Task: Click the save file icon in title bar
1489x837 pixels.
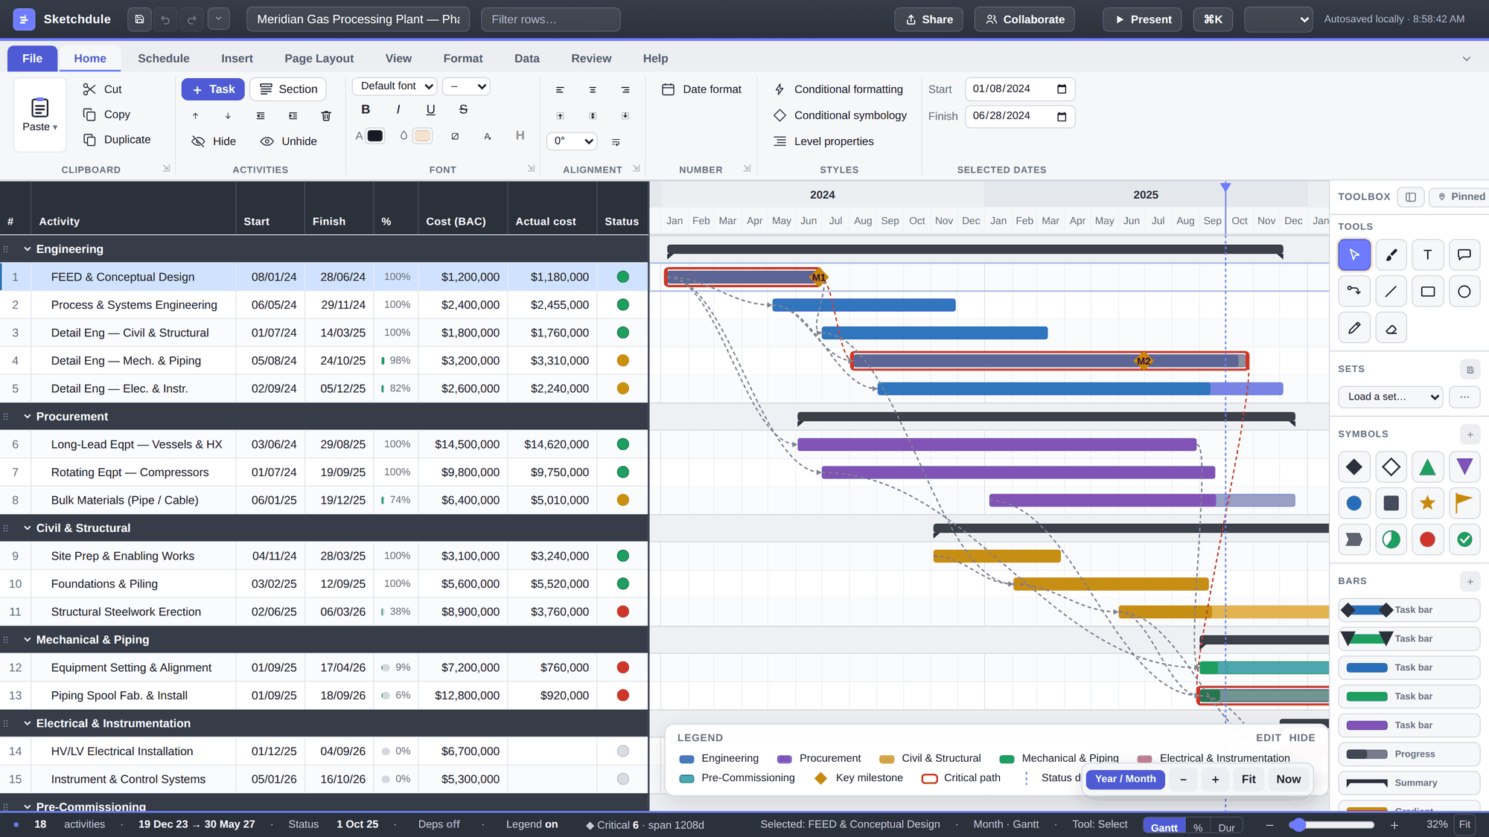Action: click(139, 19)
